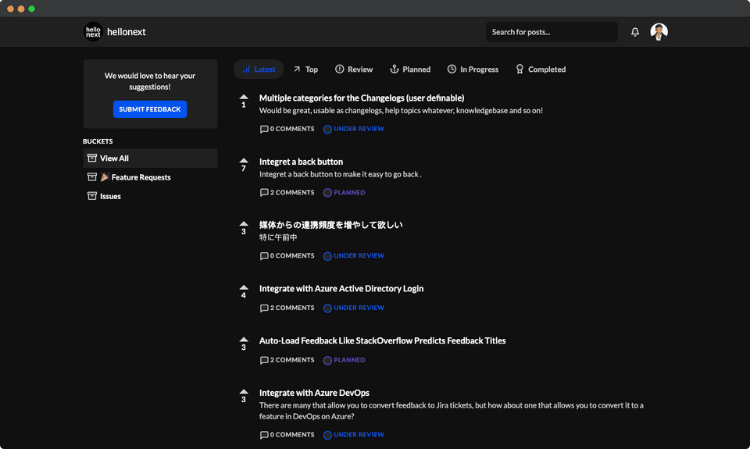The image size is (750, 449).
Task: Show the Planned posts tab
Action: [x=410, y=69]
